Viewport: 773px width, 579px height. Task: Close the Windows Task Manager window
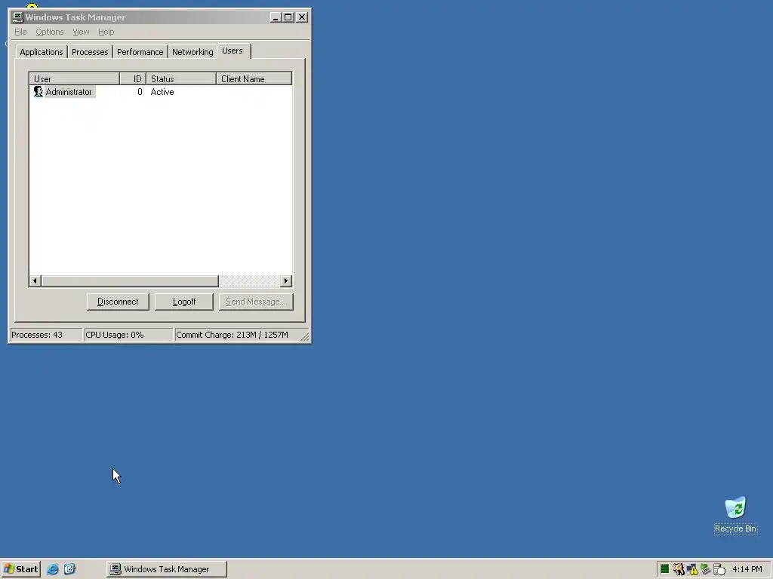coord(302,17)
